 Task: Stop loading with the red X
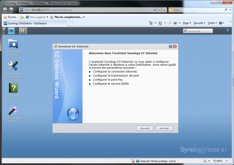click(x=164, y=10)
